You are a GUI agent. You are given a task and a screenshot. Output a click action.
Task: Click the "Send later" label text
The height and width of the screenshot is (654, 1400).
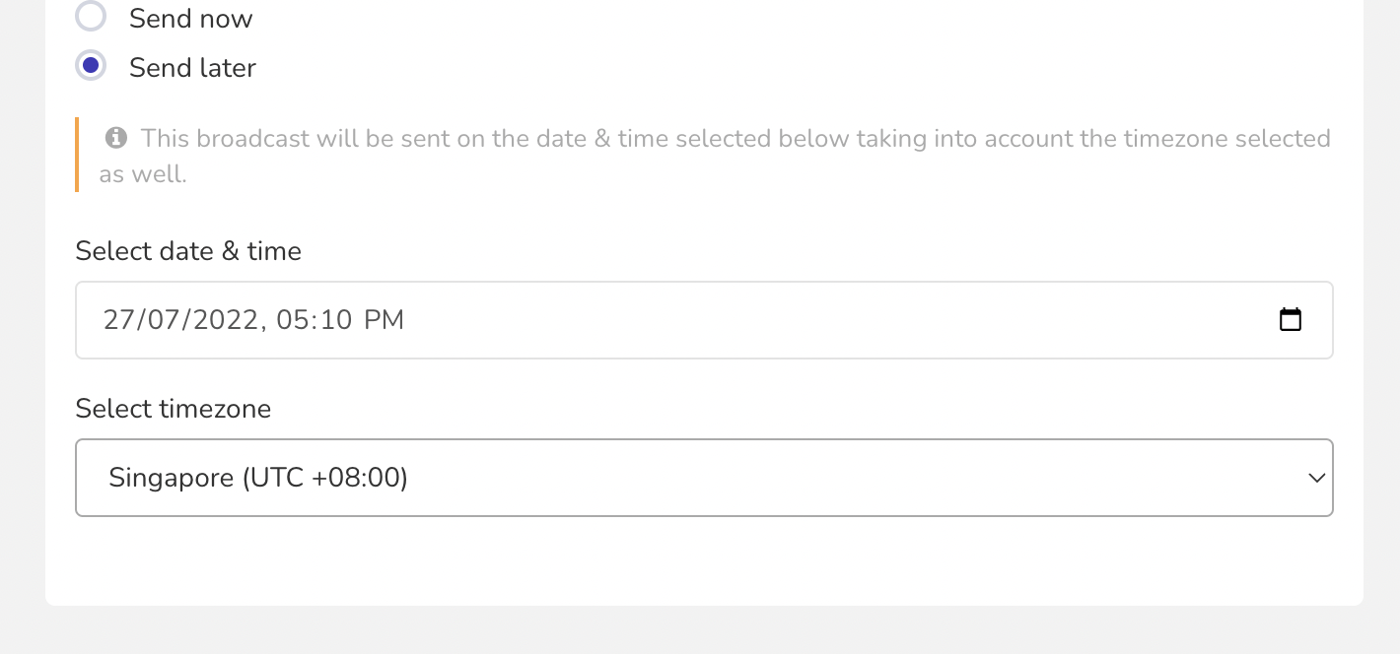pos(192,67)
